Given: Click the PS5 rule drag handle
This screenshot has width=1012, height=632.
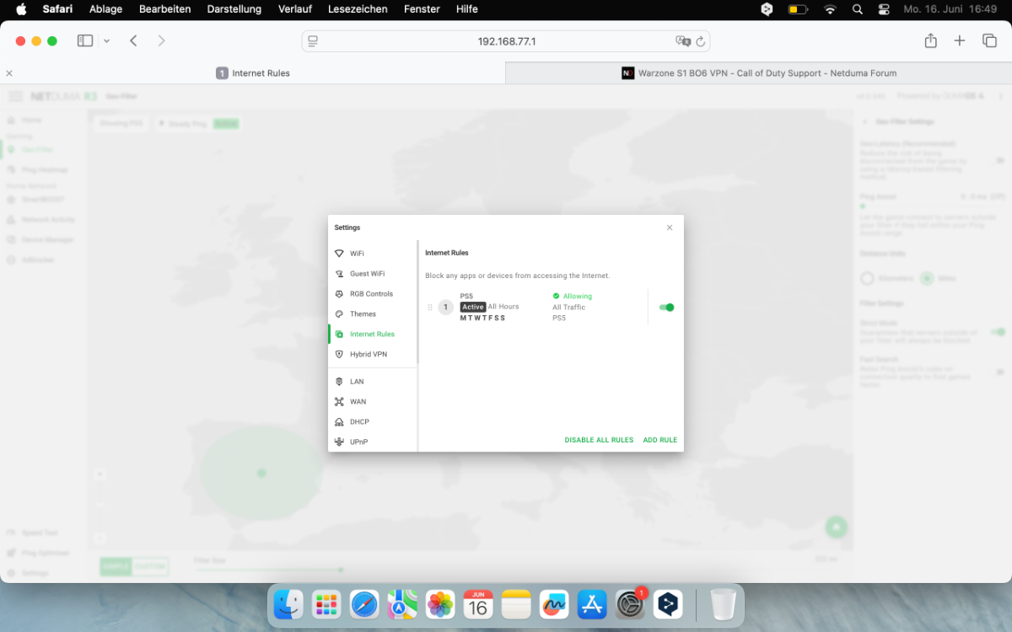Looking at the screenshot, I should tap(430, 308).
